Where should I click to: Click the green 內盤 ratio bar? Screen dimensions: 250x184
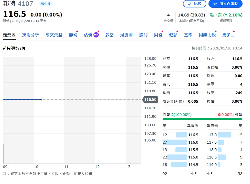coord(202,119)
